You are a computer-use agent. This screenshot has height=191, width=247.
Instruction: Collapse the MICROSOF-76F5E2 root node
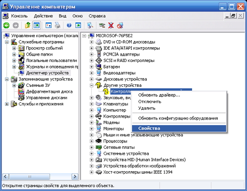click(84, 36)
